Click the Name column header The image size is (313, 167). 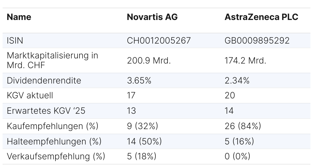19,17
